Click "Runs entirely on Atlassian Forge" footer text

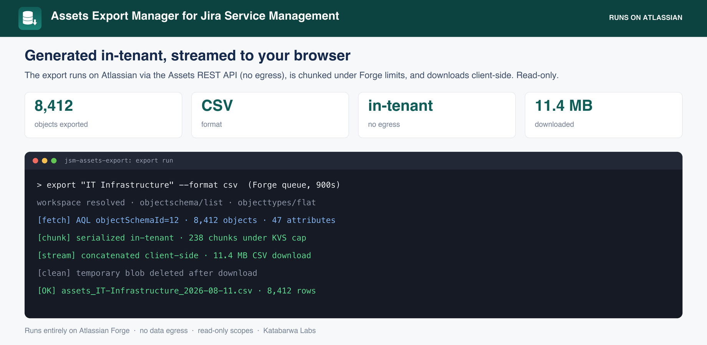pos(77,330)
